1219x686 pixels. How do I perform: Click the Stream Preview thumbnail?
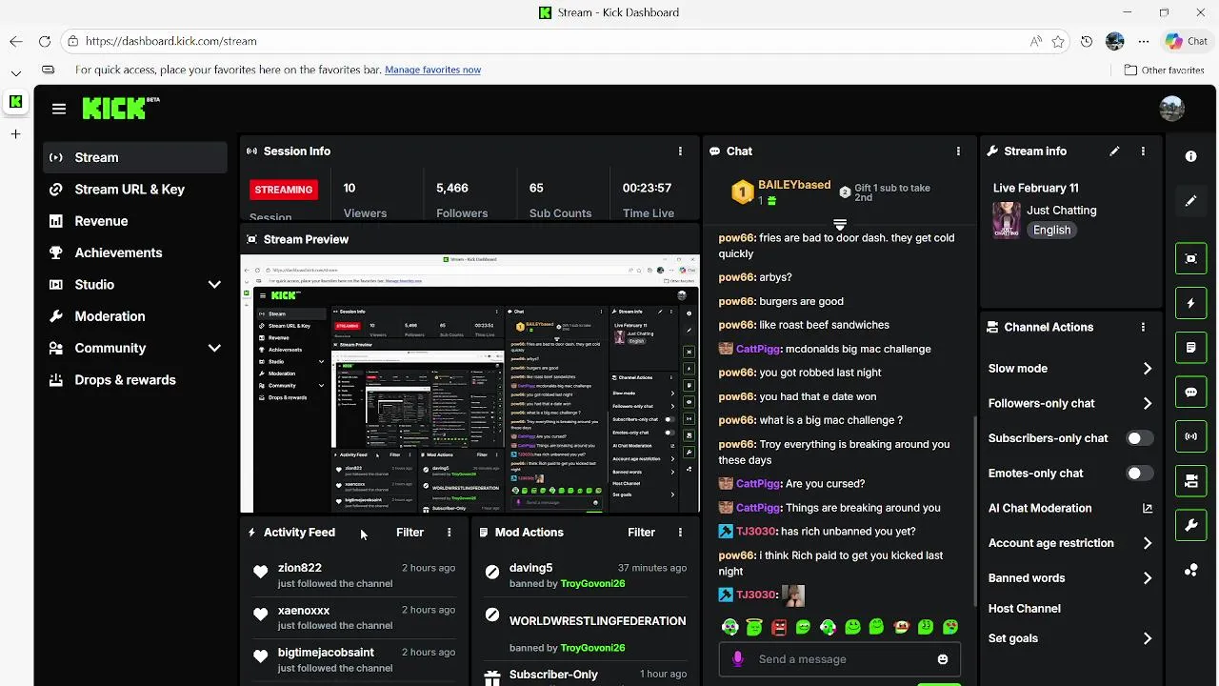point(470,384)
